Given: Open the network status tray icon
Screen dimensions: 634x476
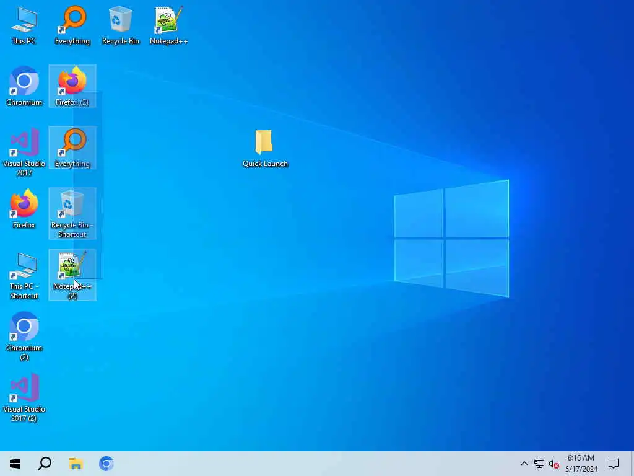Looking at the screenshot, I should click(x=539, y=464).
